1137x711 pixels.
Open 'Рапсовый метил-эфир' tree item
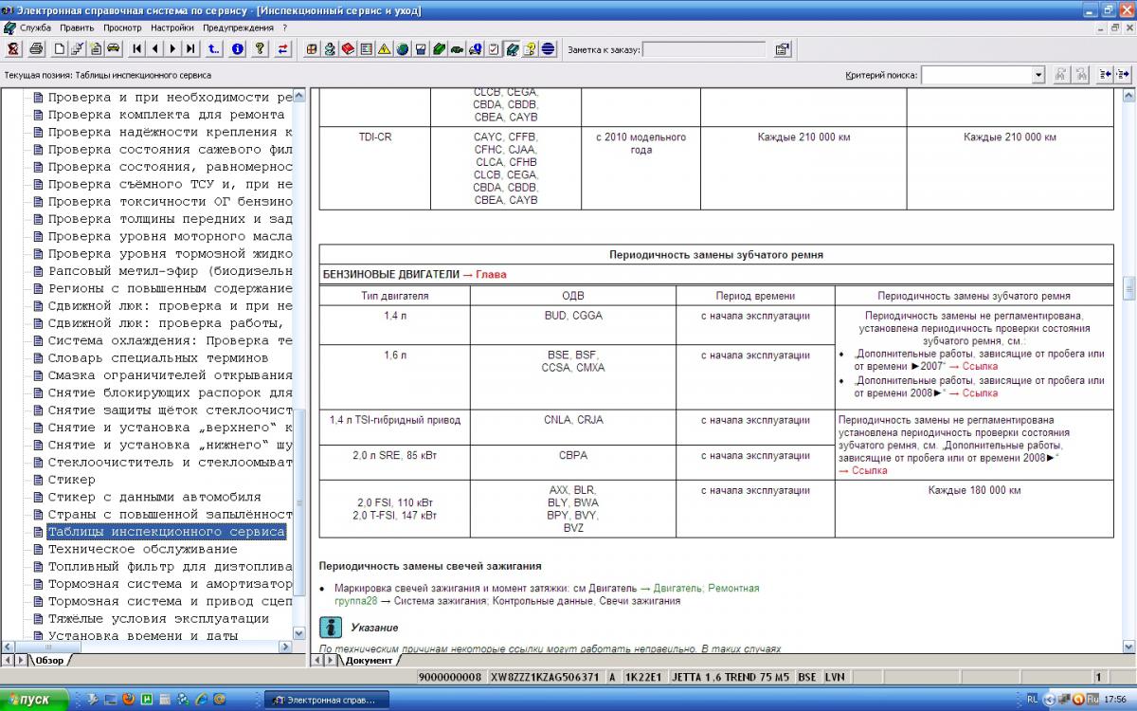(x=170, y=270)
